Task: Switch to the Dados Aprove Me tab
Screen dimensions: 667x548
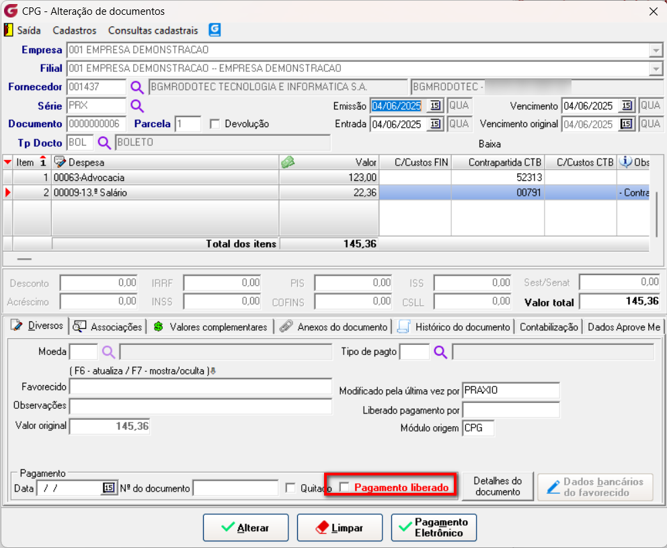Action: pyautogui.click(x=623, y=327)
